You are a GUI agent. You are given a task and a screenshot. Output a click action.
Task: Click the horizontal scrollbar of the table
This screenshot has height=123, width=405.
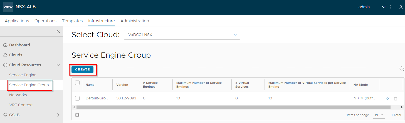pos(233,107)
